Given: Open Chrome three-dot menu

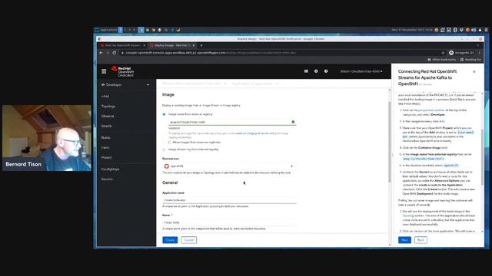Looking at the screenshot, I should 480,53.
